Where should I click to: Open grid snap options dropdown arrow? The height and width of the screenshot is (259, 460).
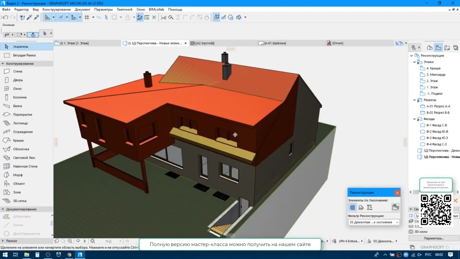click(x=93, y=17)
